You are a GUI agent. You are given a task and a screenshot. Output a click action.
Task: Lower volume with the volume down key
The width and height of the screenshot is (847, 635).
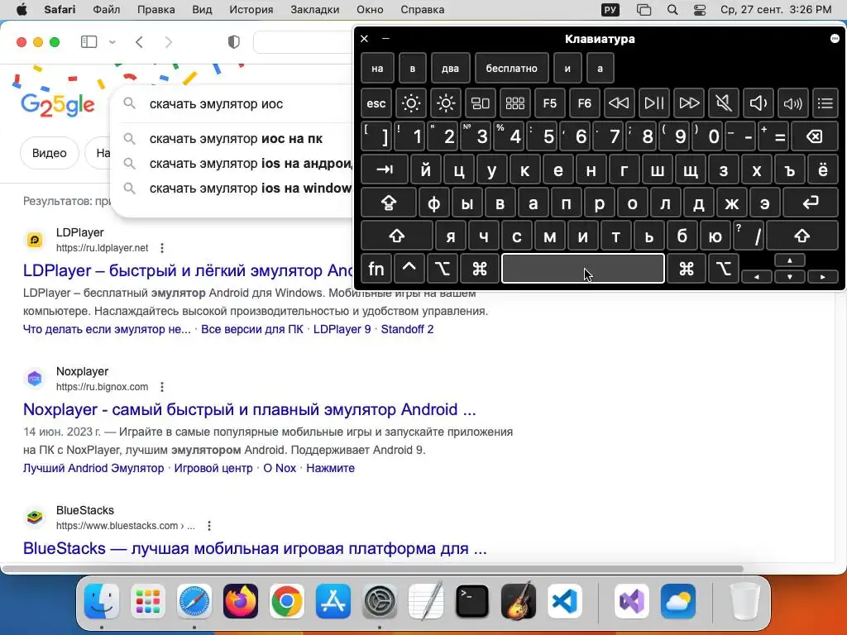758,103
